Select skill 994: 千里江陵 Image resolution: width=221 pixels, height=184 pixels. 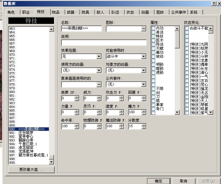coord(29,144)
